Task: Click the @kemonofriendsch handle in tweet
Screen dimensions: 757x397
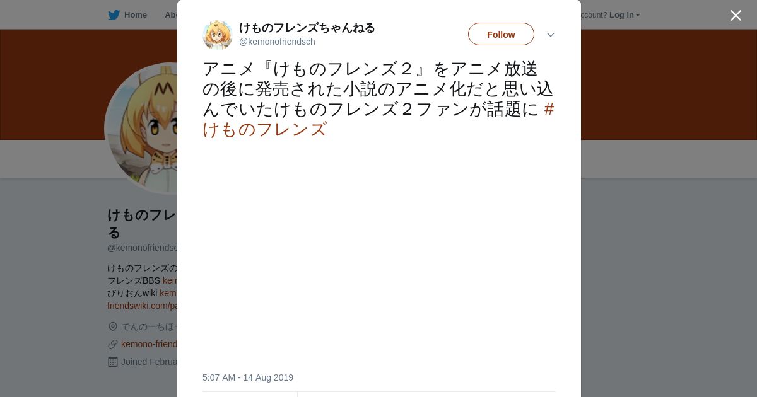Action: [277, 42]
